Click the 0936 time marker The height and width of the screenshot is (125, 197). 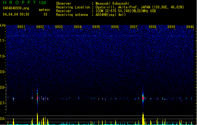pos(115,27)
